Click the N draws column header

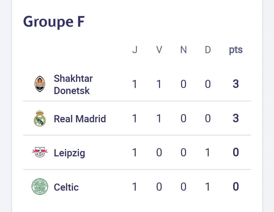pos(183,50)
